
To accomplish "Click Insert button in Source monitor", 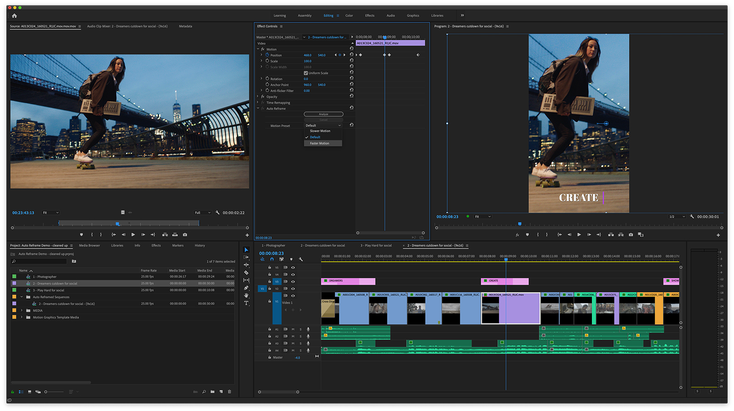I will coord(165,235).
